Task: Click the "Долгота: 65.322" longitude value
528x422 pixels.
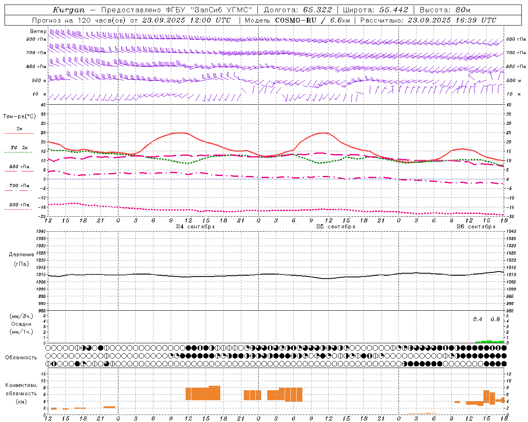Action: [297, 10]
